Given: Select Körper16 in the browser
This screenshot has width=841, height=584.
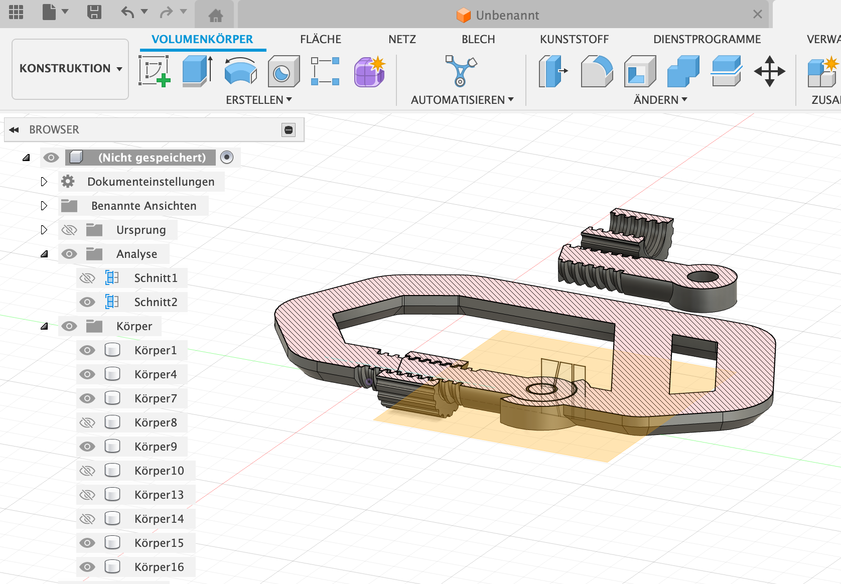Looking at the screenshot, I should coord(159,567).
